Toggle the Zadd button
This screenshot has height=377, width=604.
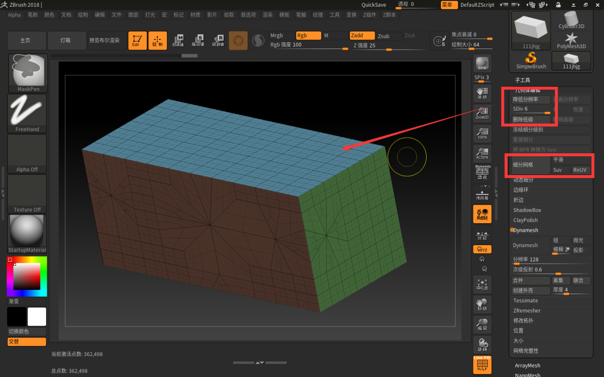[x=363, y=36]
